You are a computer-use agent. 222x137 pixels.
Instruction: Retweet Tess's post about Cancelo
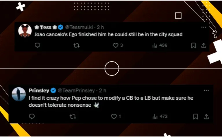point(77,45)
